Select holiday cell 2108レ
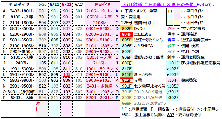Viewport: 222px width, 119px height. [99, 23]
